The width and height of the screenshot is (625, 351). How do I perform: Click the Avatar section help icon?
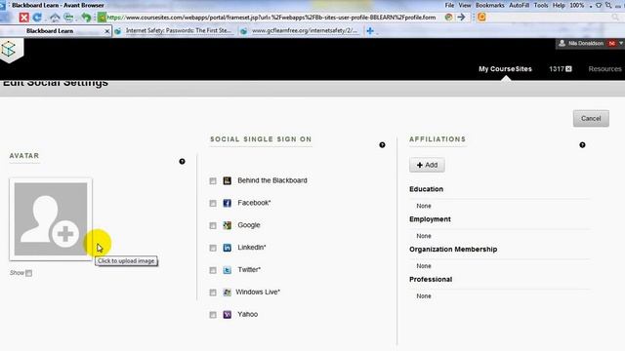[183, 161]
